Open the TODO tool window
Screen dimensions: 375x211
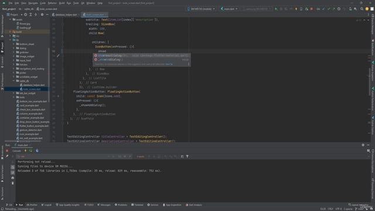89,205
